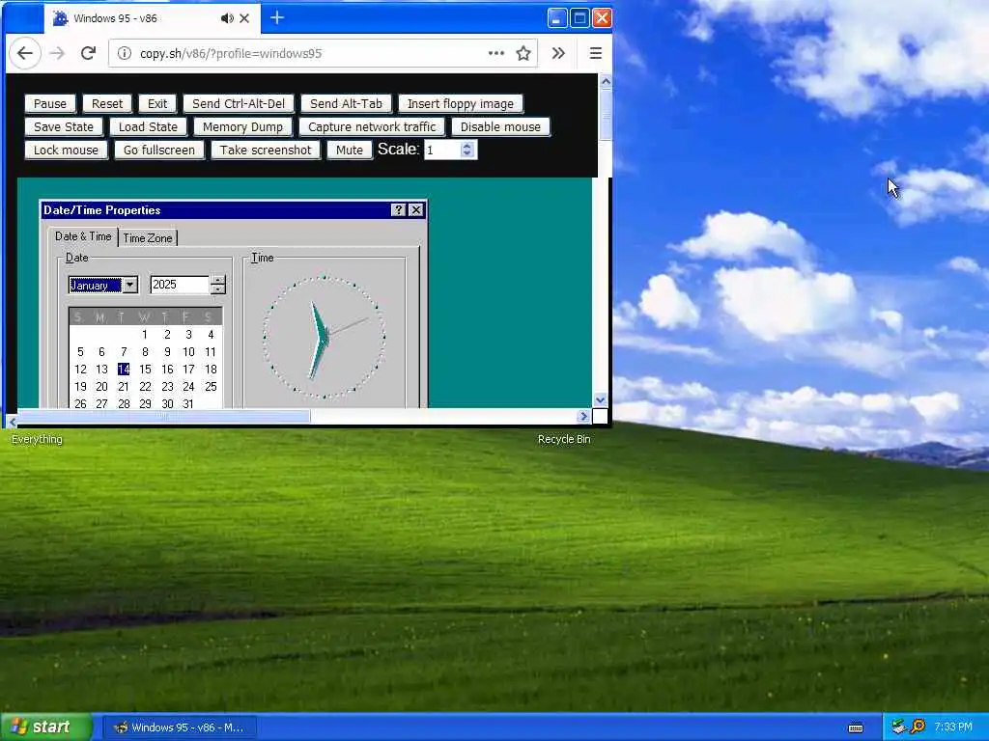Viewport: 989px width, 741px height.
Task: Pause the emulator
Action: [x=50, y=104]
